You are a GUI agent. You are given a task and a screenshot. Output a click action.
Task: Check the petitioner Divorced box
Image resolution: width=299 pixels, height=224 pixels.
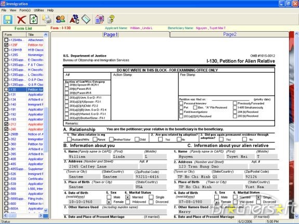coord(151,202)
